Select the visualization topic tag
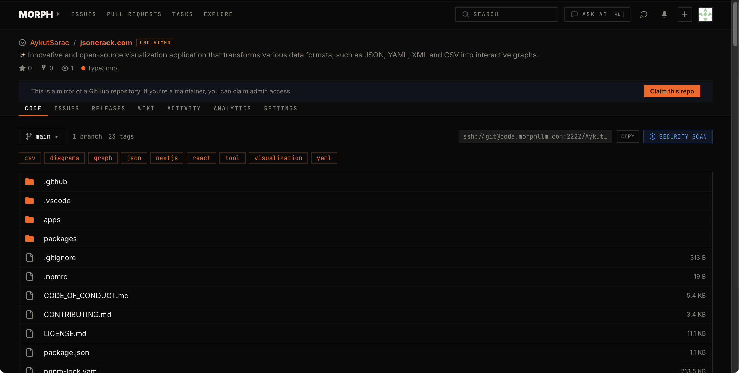The width and height of the screenshot is (739, 373). pos(278,158)
